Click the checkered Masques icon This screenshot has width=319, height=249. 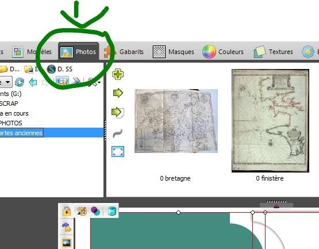(159, 52)
